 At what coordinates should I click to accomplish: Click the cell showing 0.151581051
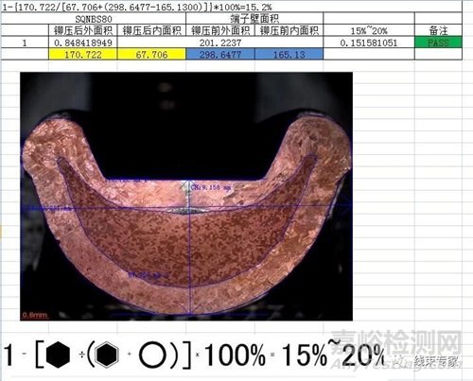(x=369, y=43)
